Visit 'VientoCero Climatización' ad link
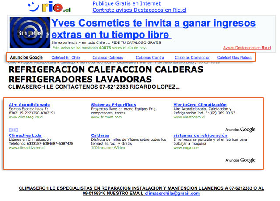 tap(200, 105)
